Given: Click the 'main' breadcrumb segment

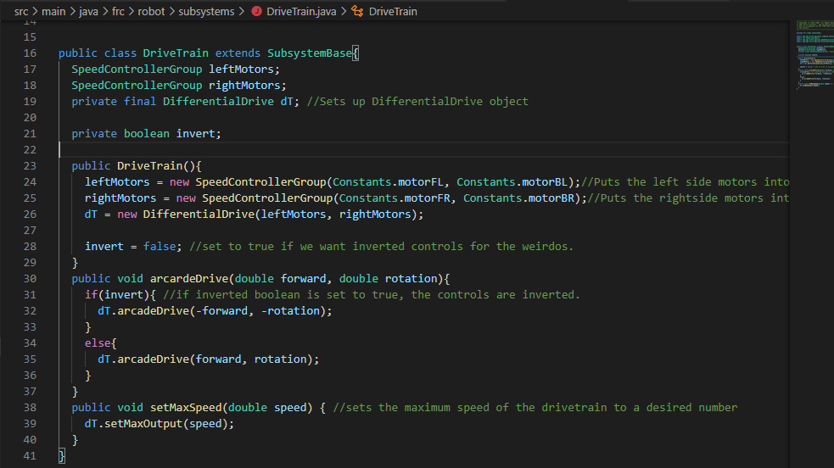Looking at the screenshot, I should [x=53, y=11].
